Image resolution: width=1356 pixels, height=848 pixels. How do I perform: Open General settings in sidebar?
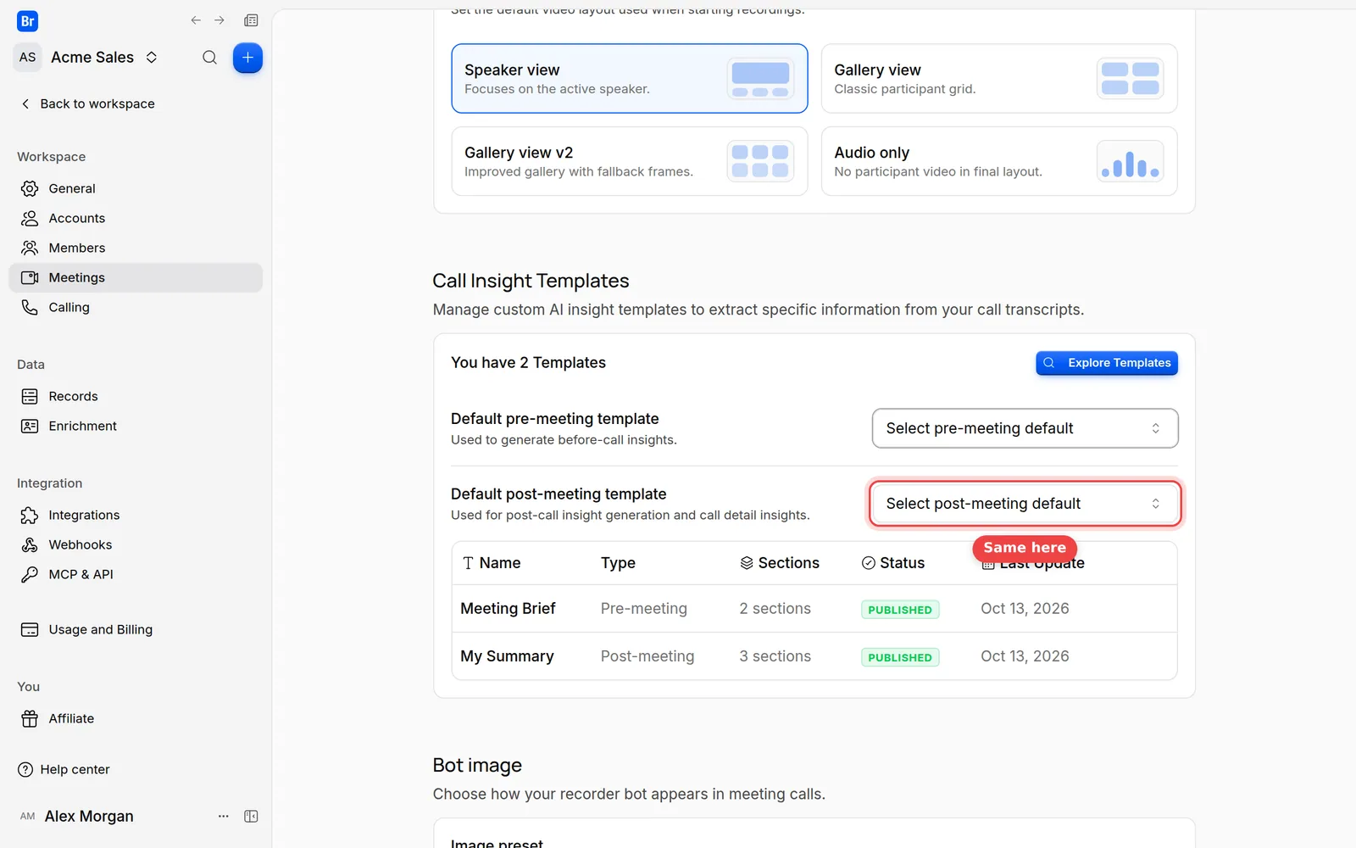point(136,188)
